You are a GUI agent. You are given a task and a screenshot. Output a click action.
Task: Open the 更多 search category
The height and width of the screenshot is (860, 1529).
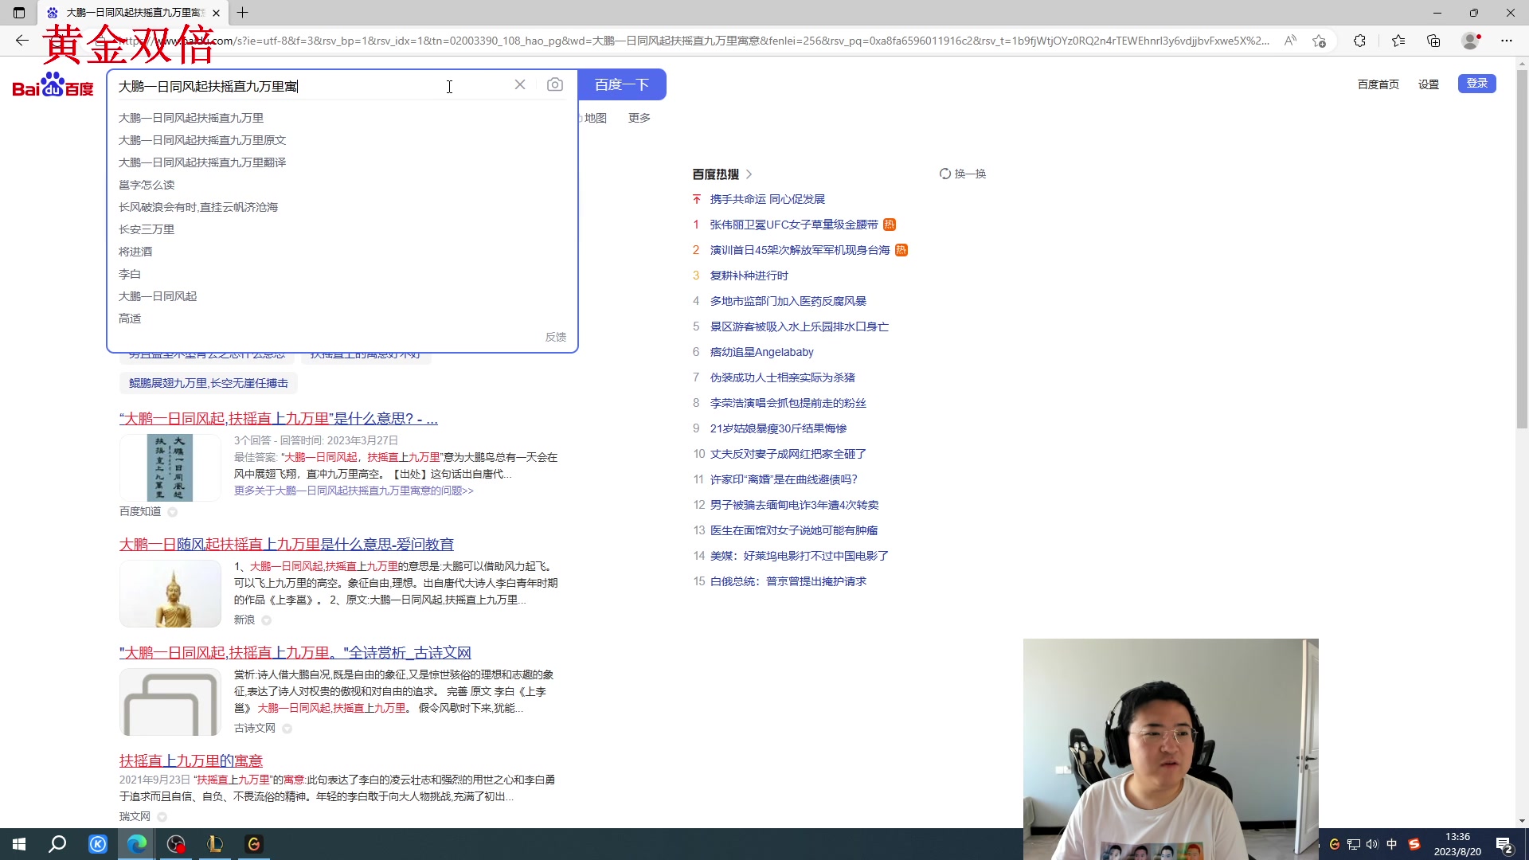[x=639, y=118]
